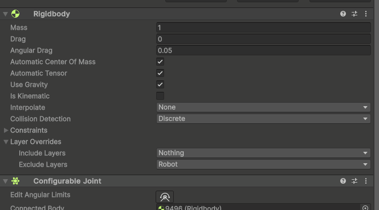Click the Mass property label
This screenshot has height=210, width=379.
[x=19, y=27]
